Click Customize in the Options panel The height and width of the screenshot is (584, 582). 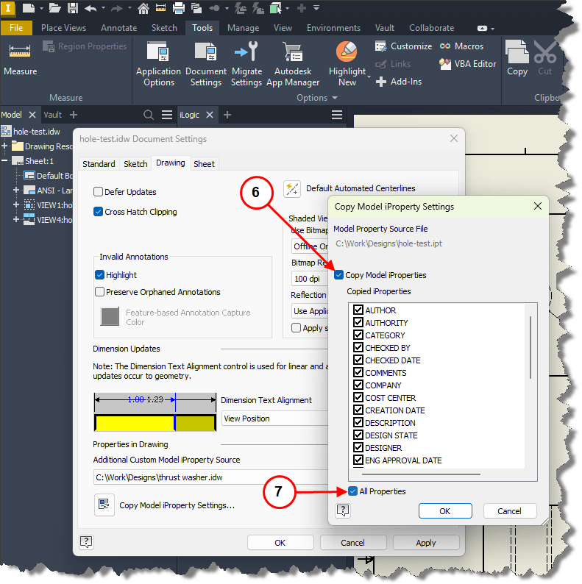(x=403, y=46)
